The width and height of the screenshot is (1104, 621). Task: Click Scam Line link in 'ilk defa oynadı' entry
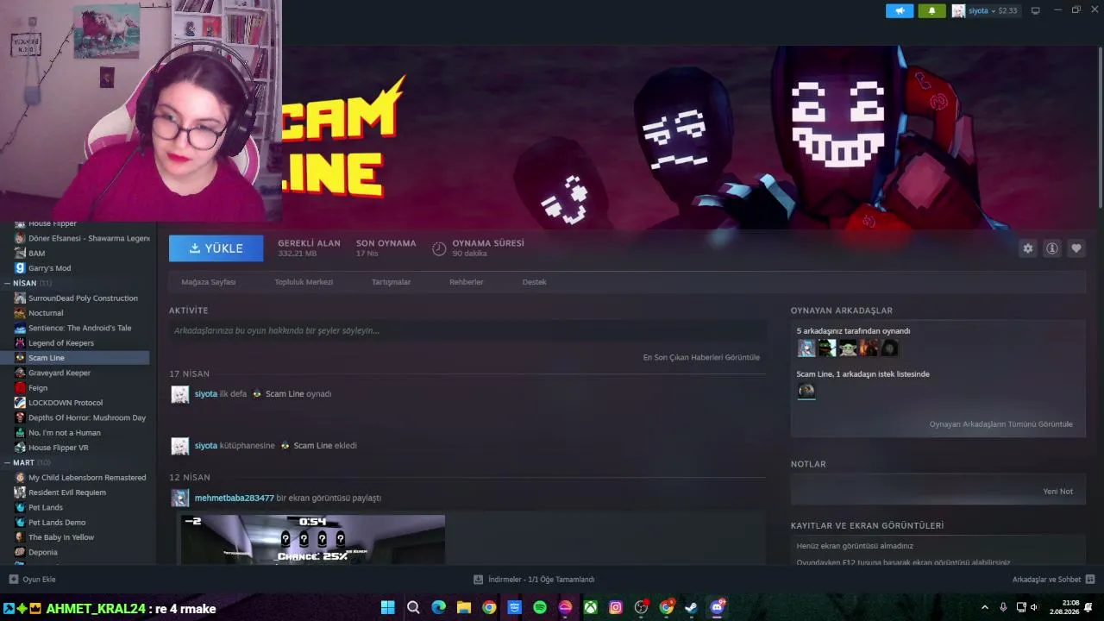tap(285, 394)
